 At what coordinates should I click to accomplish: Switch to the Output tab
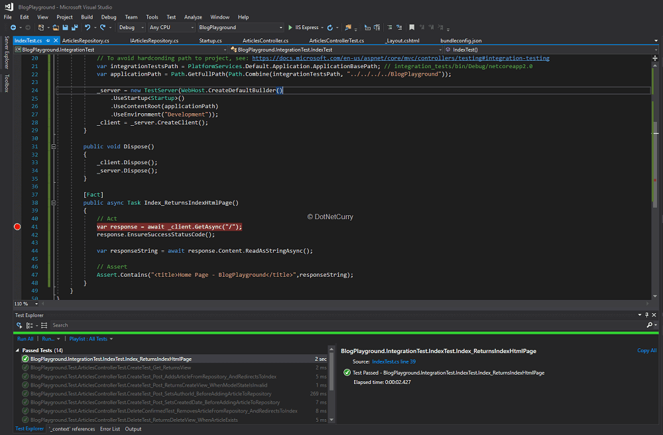pos(133,429)
